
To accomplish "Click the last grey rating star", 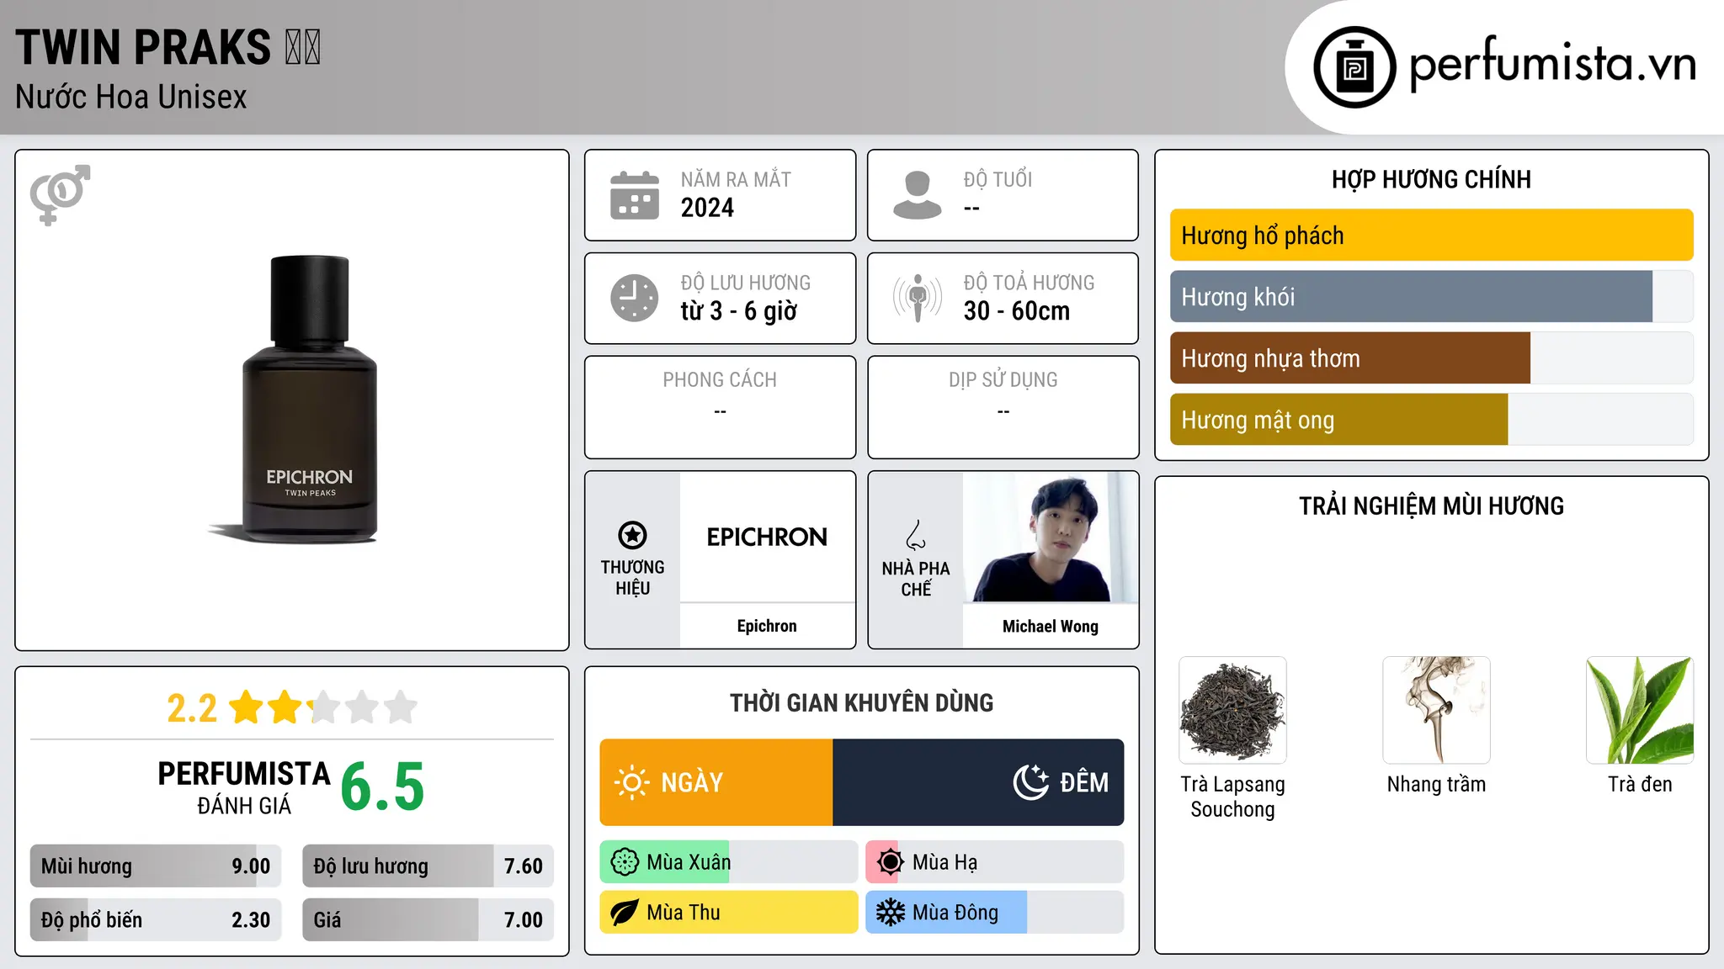I will 401,707.
